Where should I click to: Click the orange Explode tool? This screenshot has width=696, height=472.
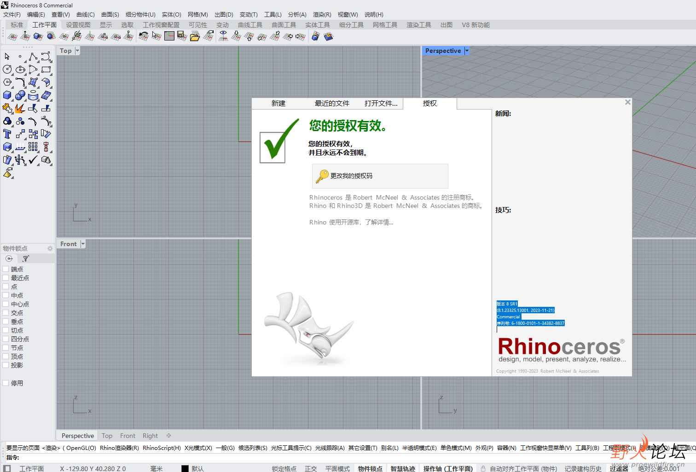pos(20,108)
